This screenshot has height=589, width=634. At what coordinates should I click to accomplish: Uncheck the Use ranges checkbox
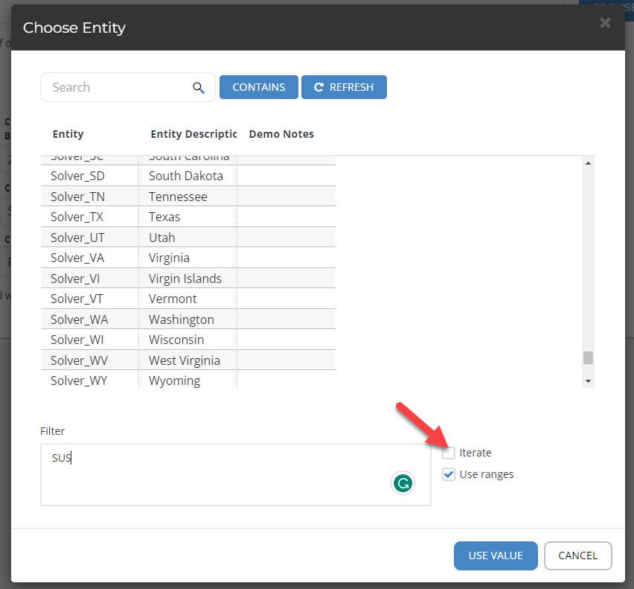tap(449, 474)
